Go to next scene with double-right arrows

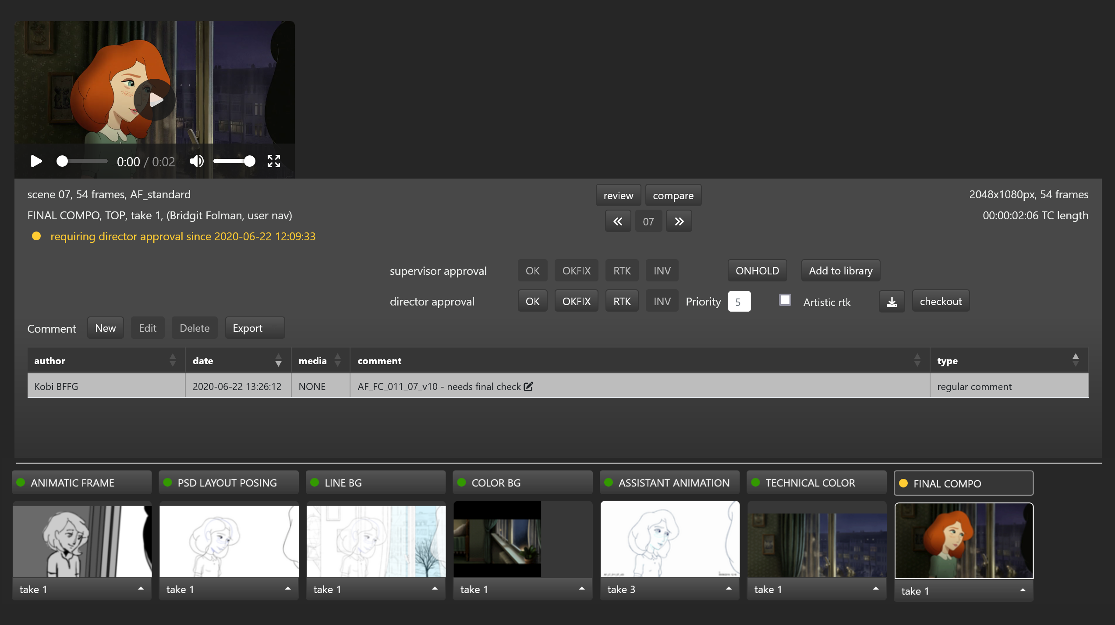click(679, 221)
